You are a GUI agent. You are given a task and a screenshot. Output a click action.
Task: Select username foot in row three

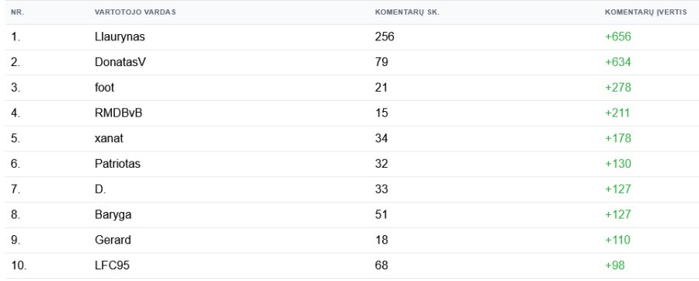104,87
